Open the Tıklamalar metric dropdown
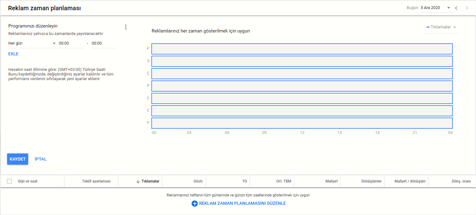Screen dimensions: 476x215 (442, 27)
